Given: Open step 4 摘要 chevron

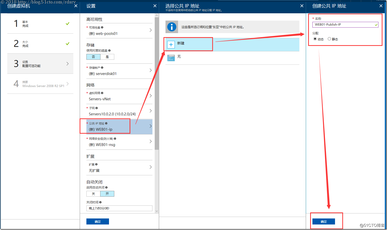Looking at the screenshot, I should tap(68, 84).
